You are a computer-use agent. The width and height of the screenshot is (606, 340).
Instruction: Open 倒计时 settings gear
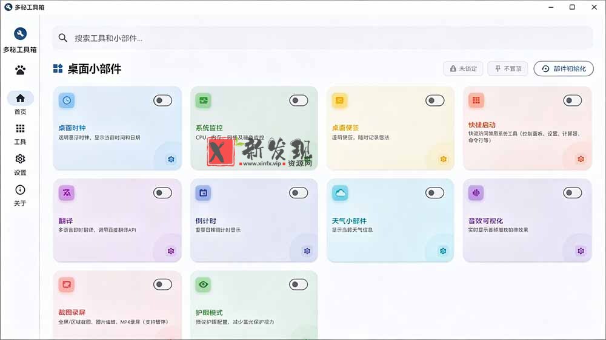pos(307,251)
